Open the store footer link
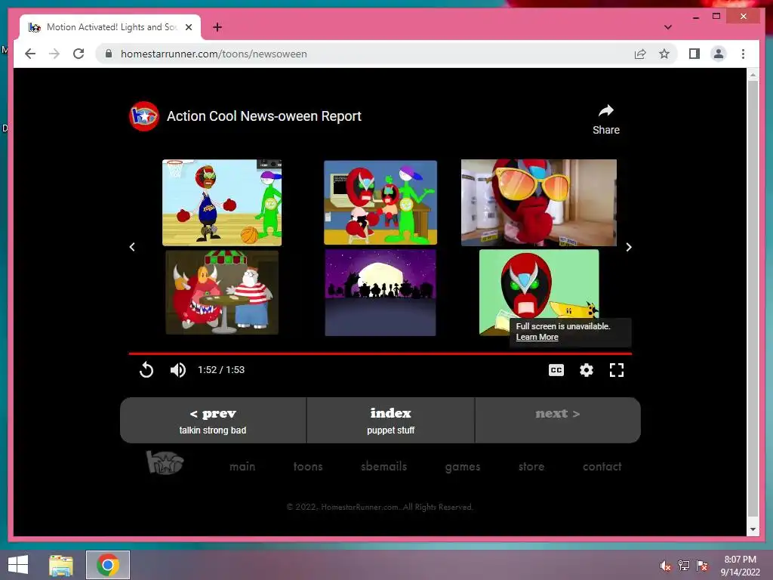The height and width of the screenshot is (580, 773). pyautogui.click(x=531, y=466)
